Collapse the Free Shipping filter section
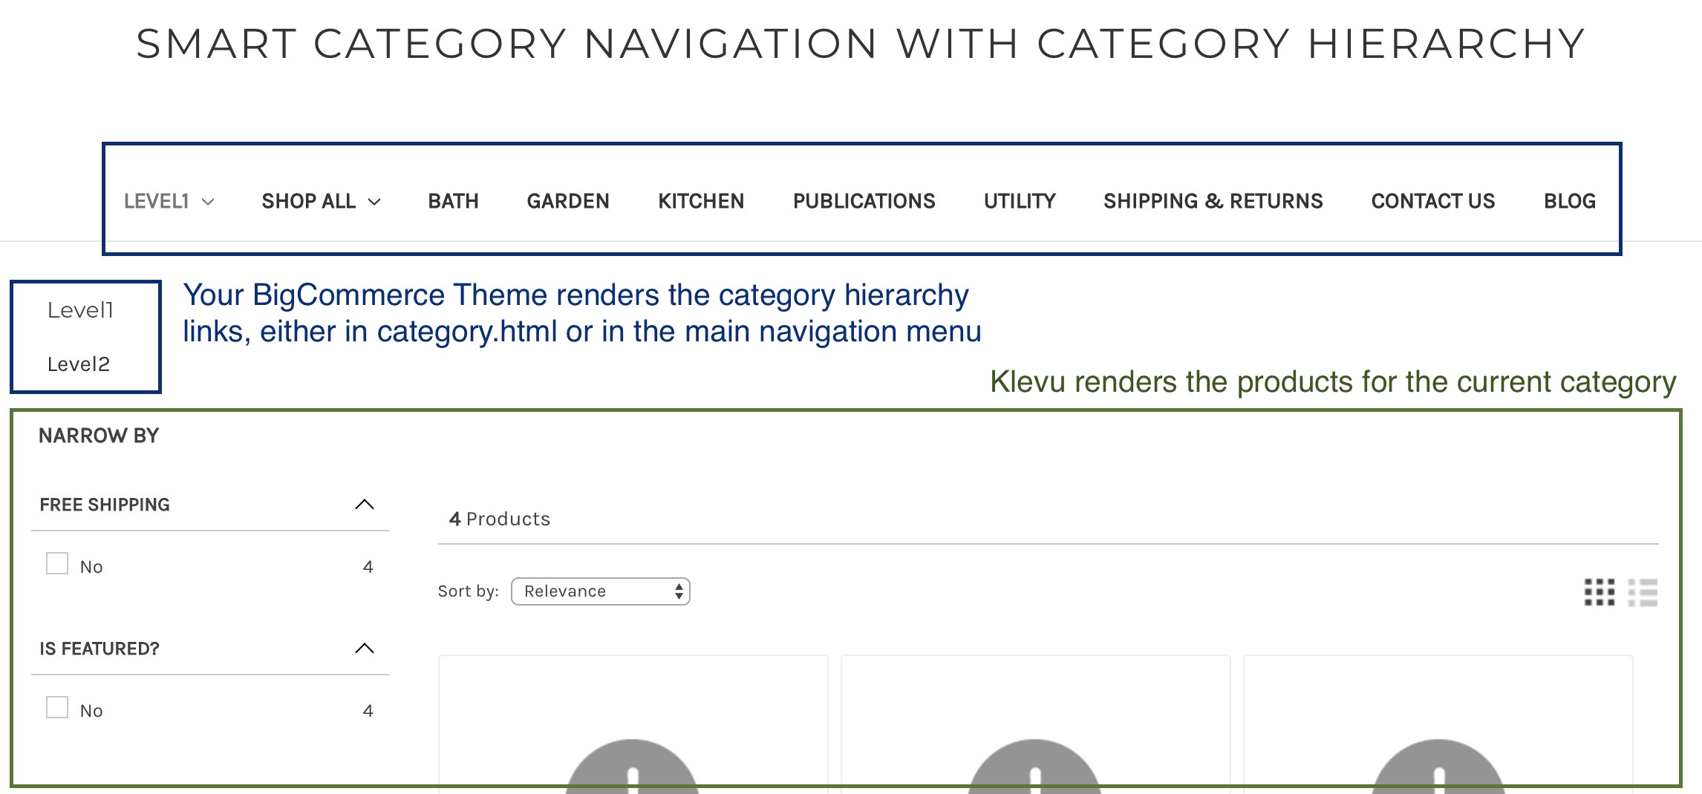 pyautogui.click(x=364, y=505)
